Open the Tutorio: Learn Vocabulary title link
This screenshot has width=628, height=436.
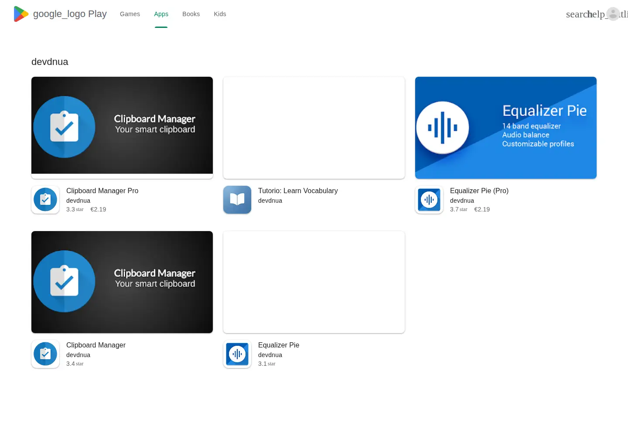coord(298,191)
